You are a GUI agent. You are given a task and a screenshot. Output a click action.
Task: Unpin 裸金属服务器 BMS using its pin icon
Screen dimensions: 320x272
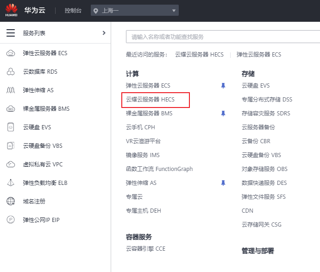[223, 114]
